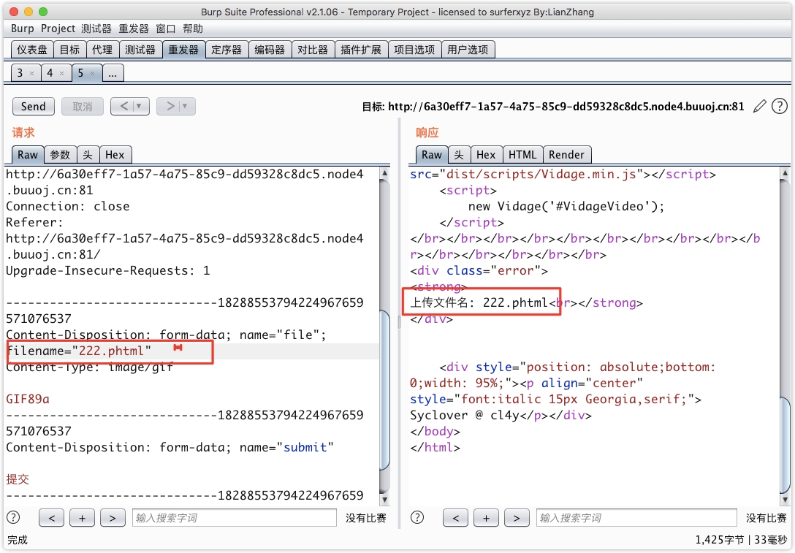Open the Hex tab in request panel
The width and height of the screenshot is (795, 553).
point(115,155)
